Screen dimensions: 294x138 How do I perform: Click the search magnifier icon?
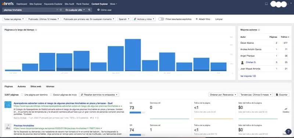tap(89, 10)
